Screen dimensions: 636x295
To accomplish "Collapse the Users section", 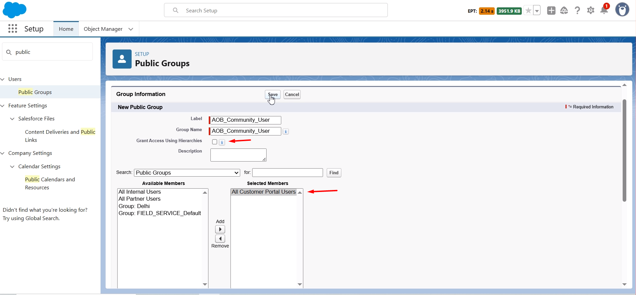I will tap(3, 79).
